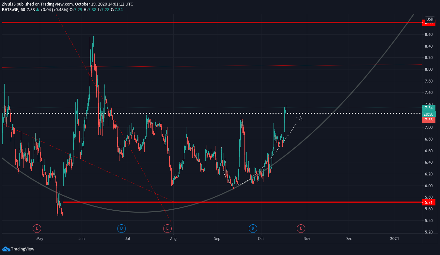
Task: Click the 28:50 bar countdown label
Action: click(429, 114)
